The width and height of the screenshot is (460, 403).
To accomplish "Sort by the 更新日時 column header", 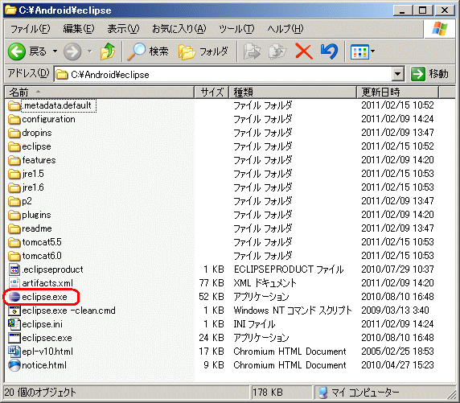I will (397, 93).
